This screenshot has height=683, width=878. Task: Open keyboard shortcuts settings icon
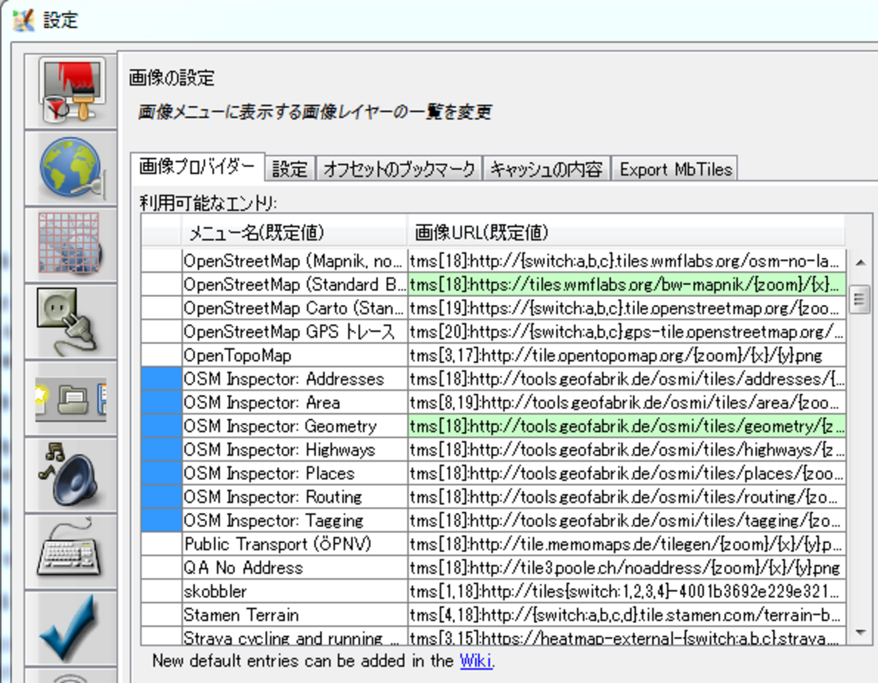point(71,551)
